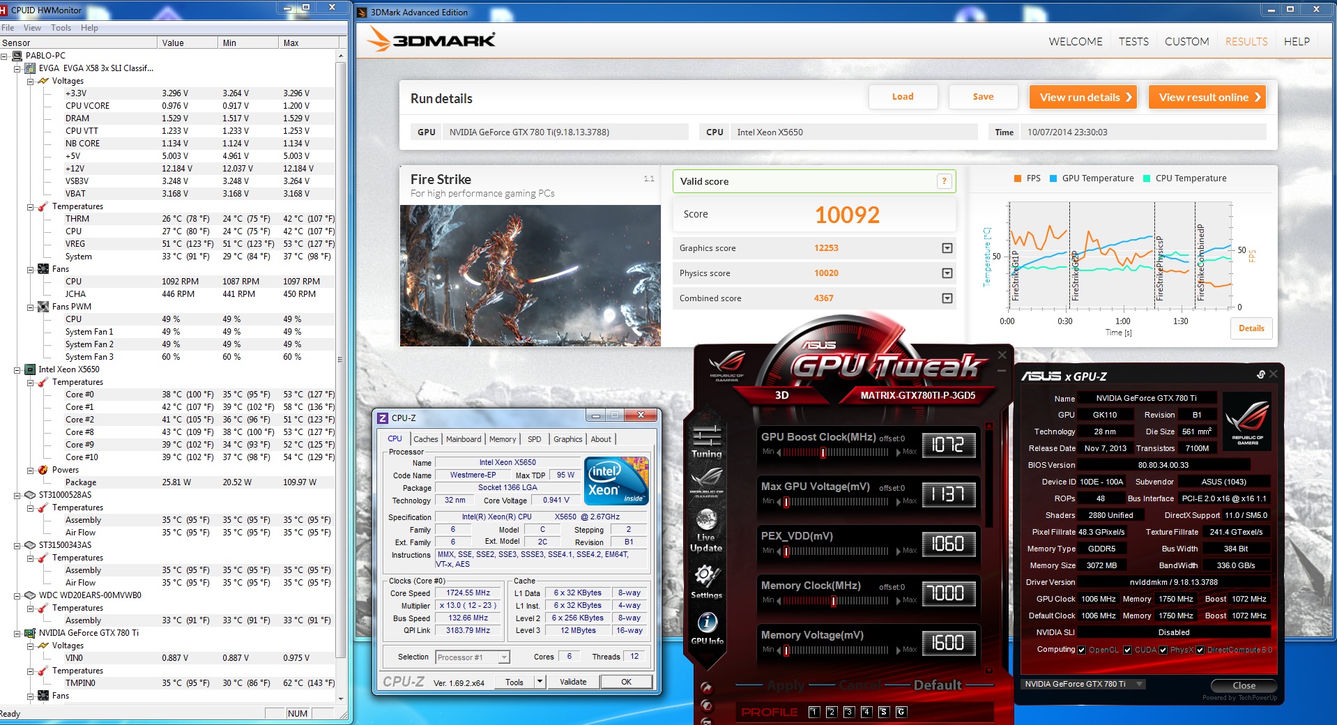The image size is (1337, 725).
Task: Click the link icon in GPU-Z title bar
Action: click(1260, 375)
